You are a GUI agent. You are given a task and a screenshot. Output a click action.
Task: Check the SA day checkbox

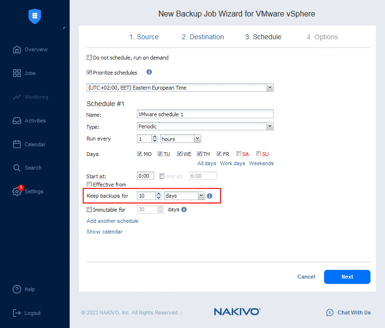click(x=239, y=154)
